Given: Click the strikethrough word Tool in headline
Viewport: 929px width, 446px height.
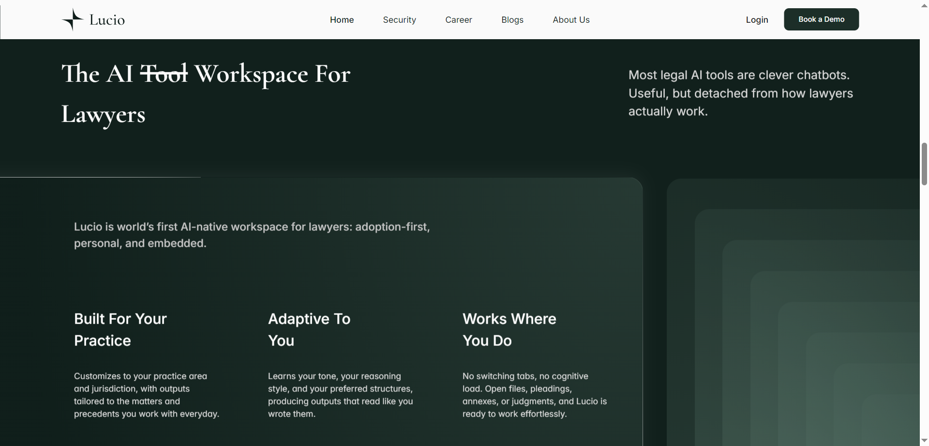Looking at the screenshot, I should click(165, 74).
